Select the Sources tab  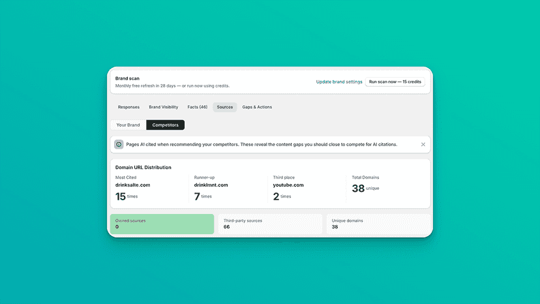224,107
